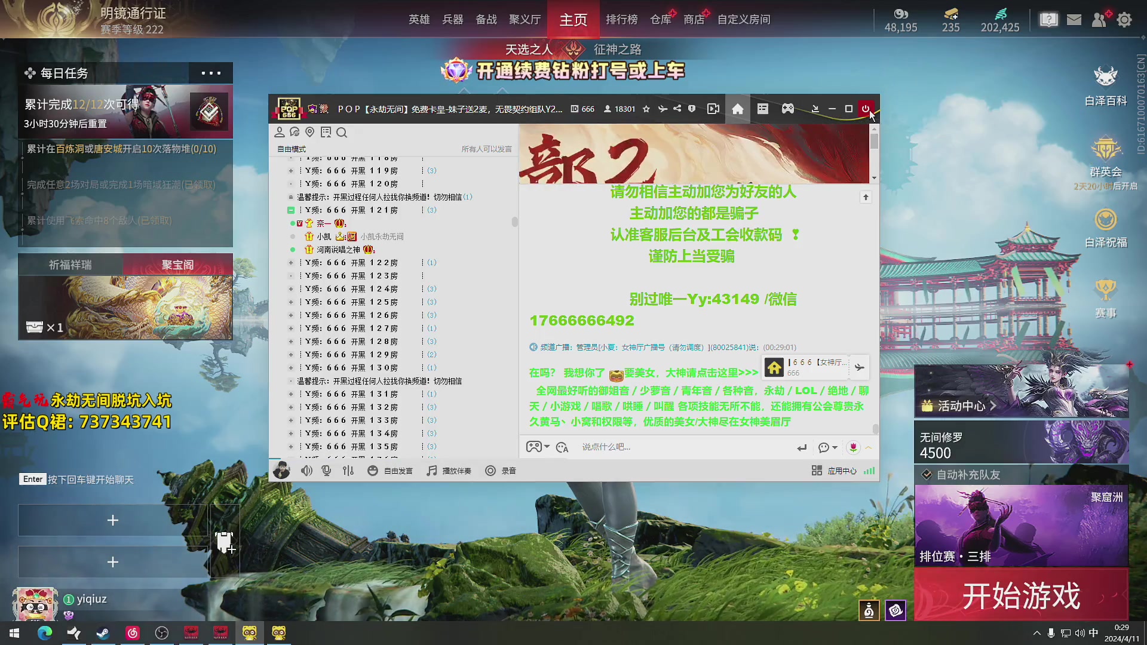The height and width of the screenshot is (645, 1147).
Task: Open the 白泽百科 icon
Action: (x=1106, y=85)
